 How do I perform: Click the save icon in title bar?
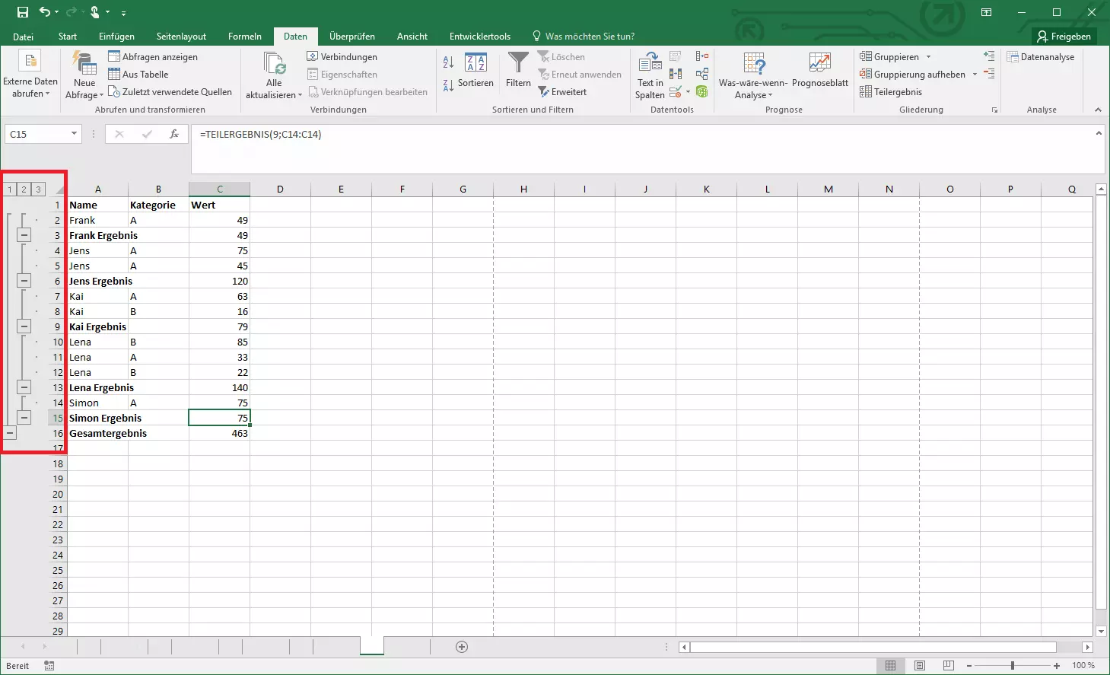(x=23, y=12)
